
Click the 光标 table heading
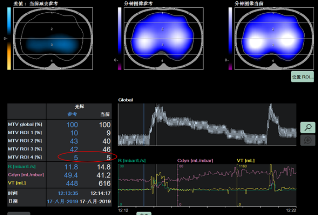(79, 106)
